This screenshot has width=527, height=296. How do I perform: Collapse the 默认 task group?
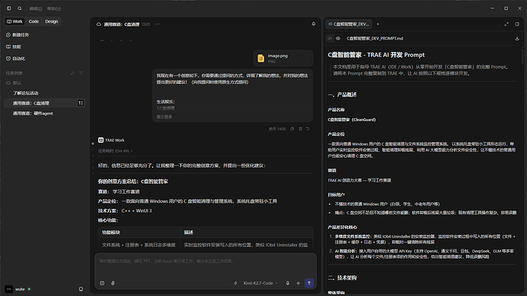point(14,83)
